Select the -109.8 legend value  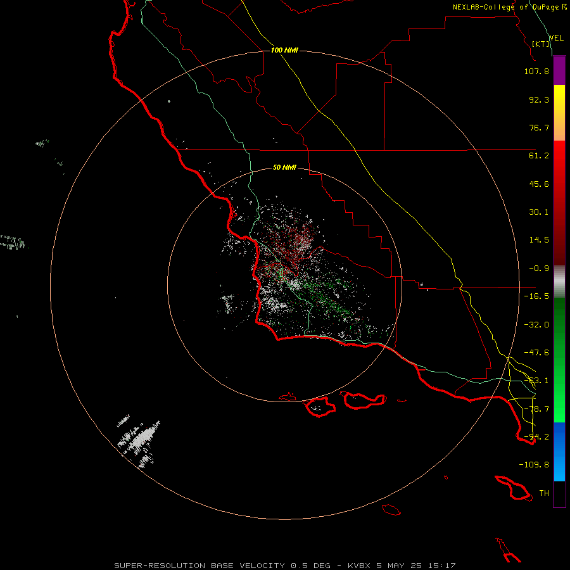click(534, 465)
